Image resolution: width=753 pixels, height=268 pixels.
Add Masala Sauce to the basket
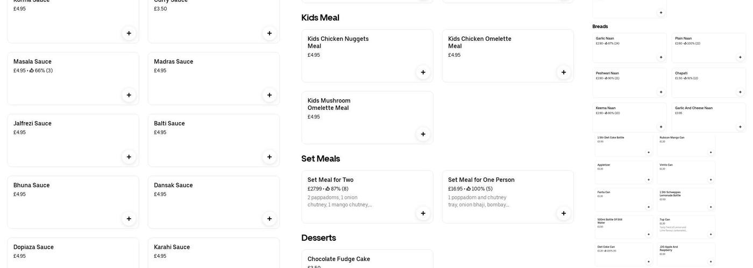tap(129, 95)
